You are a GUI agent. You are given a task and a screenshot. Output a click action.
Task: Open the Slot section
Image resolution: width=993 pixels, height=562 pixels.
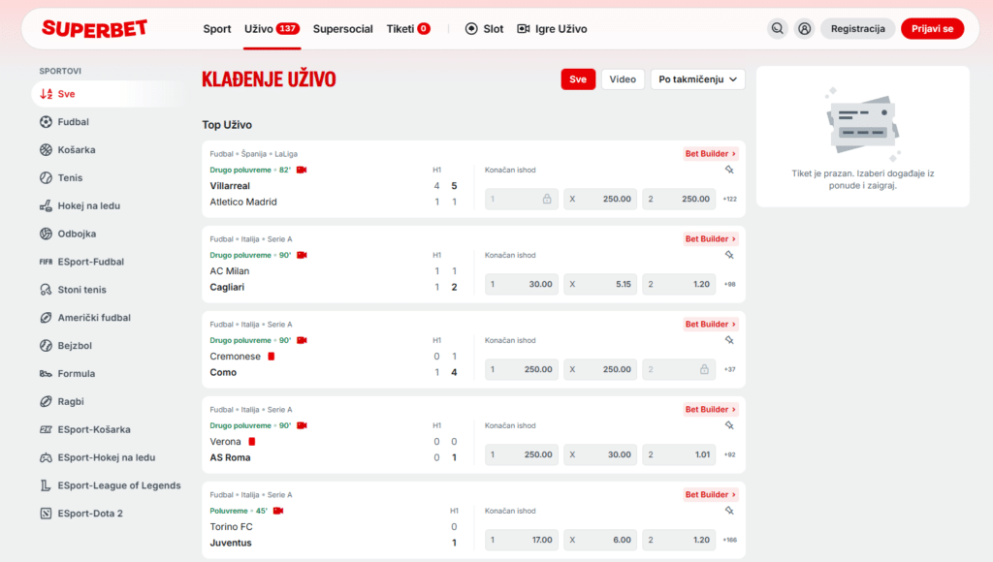coord(485,29)
